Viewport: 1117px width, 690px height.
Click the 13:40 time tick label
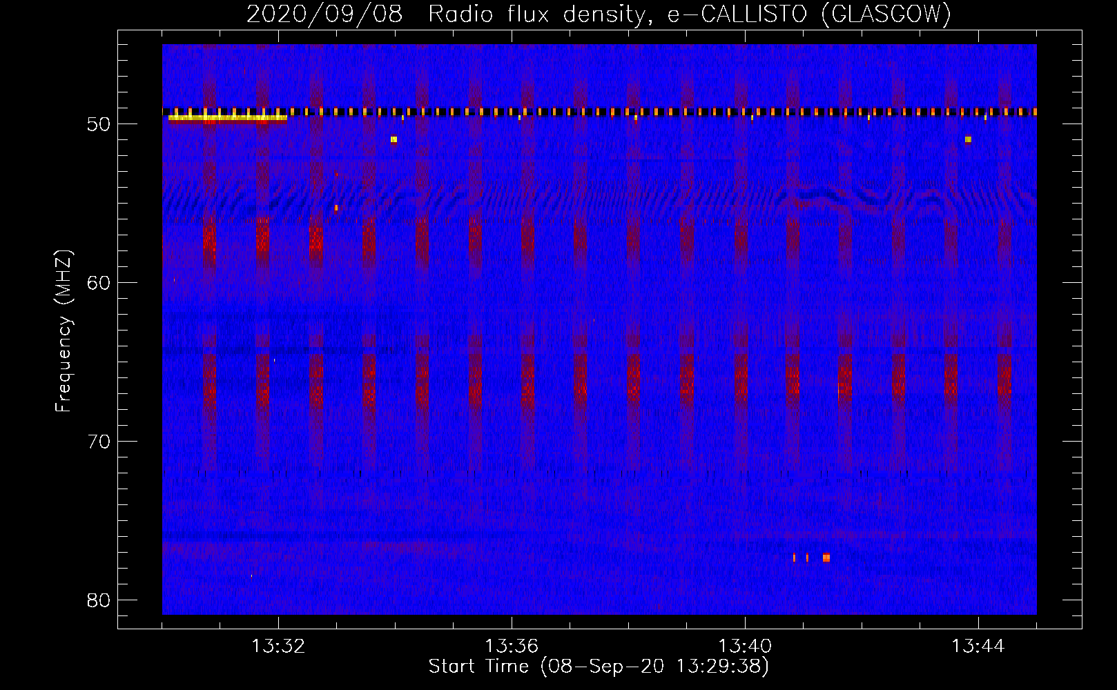click(x=745, y=647)
